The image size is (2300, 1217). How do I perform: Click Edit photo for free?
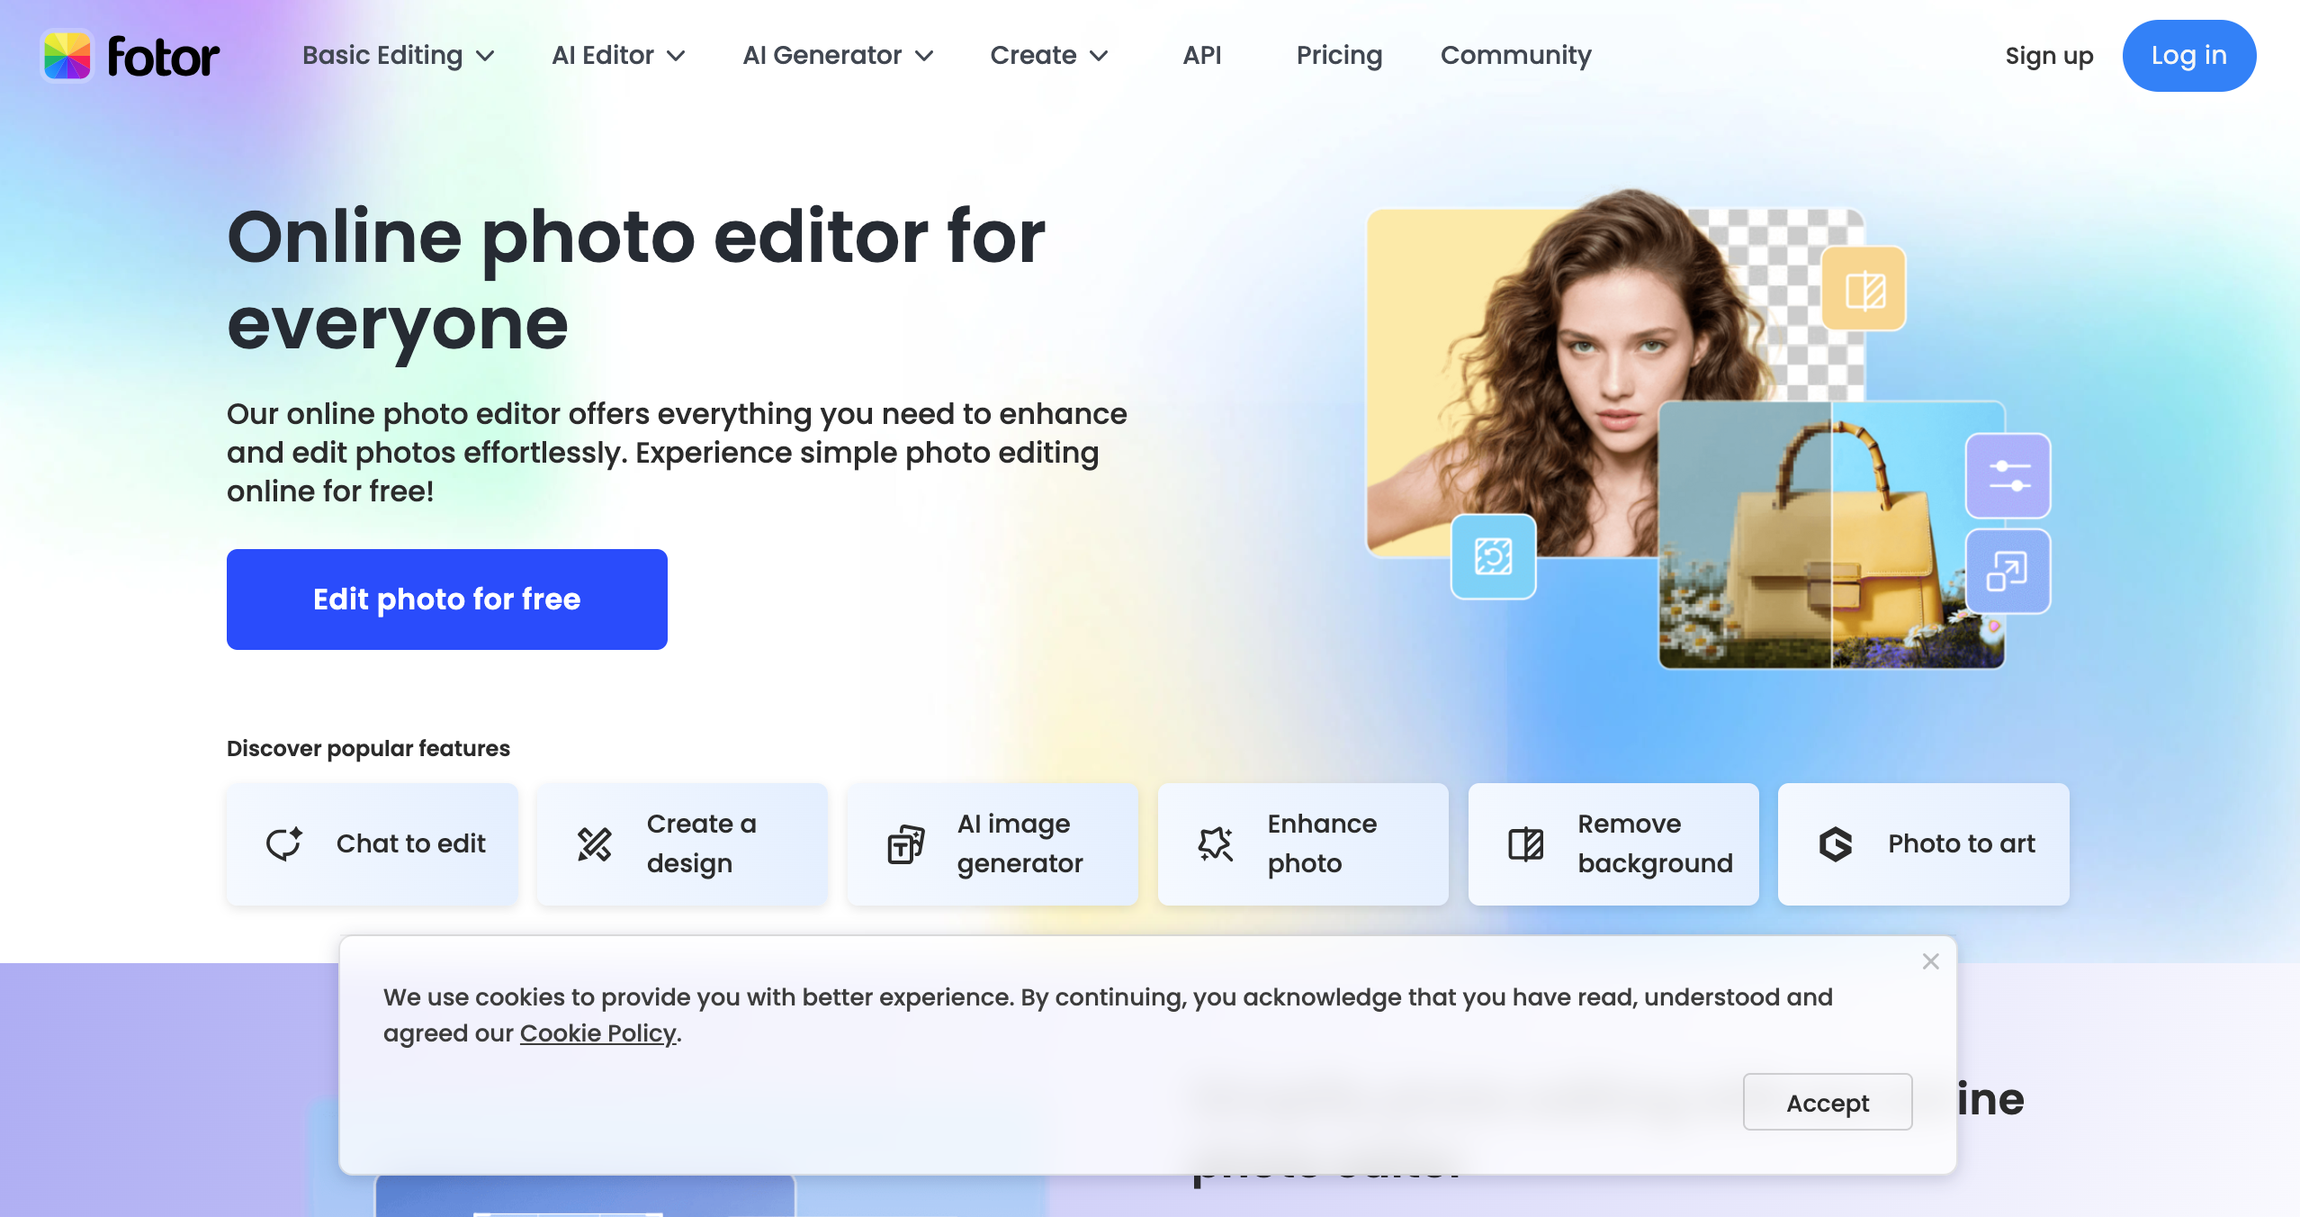(446, 599)
